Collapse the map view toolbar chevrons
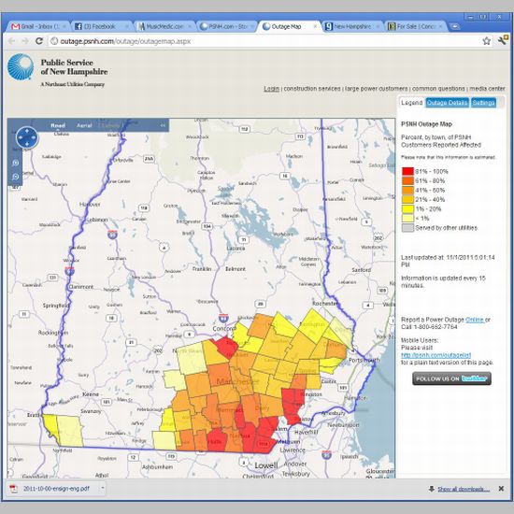Screen dimensions: 514x514 click(x=163, y=125)
